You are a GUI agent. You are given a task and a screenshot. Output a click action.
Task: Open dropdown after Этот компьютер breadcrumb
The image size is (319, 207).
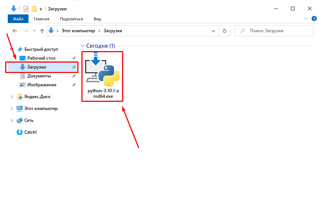(x=99, y=31)
